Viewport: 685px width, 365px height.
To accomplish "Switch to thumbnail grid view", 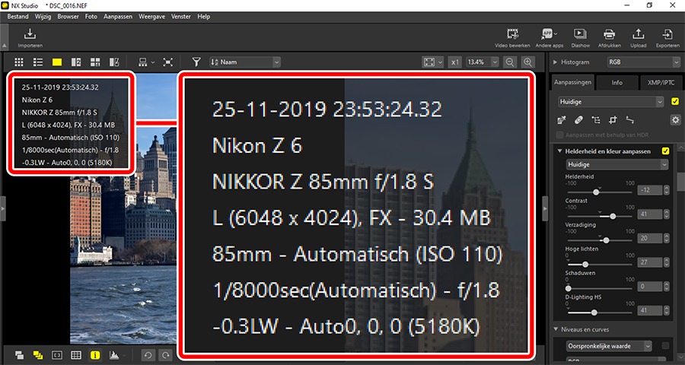I will 19,62.
